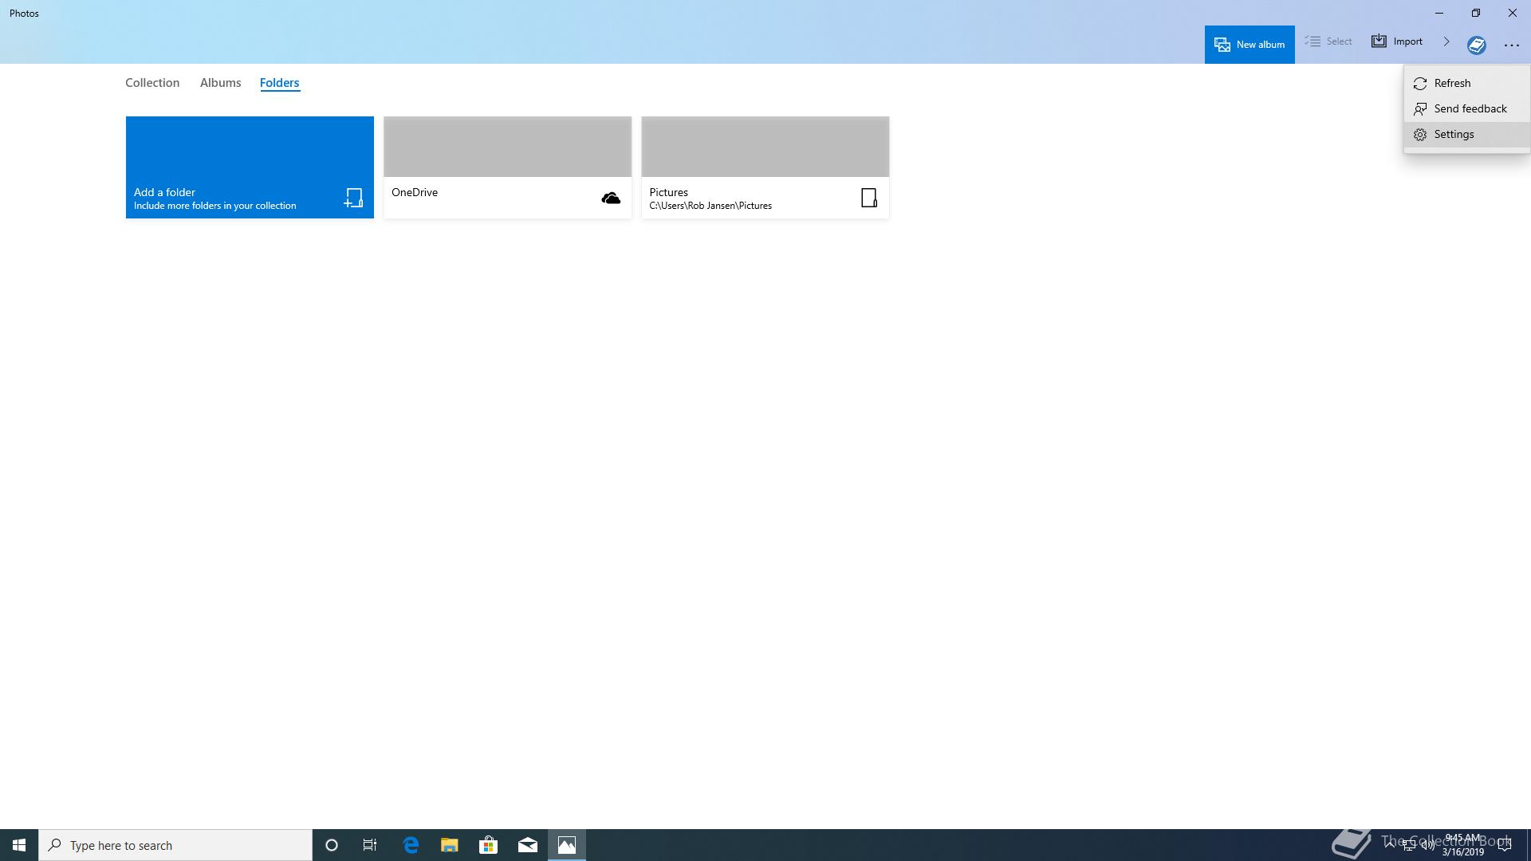Choose Send feedback from the menu

coord(1470,108)
